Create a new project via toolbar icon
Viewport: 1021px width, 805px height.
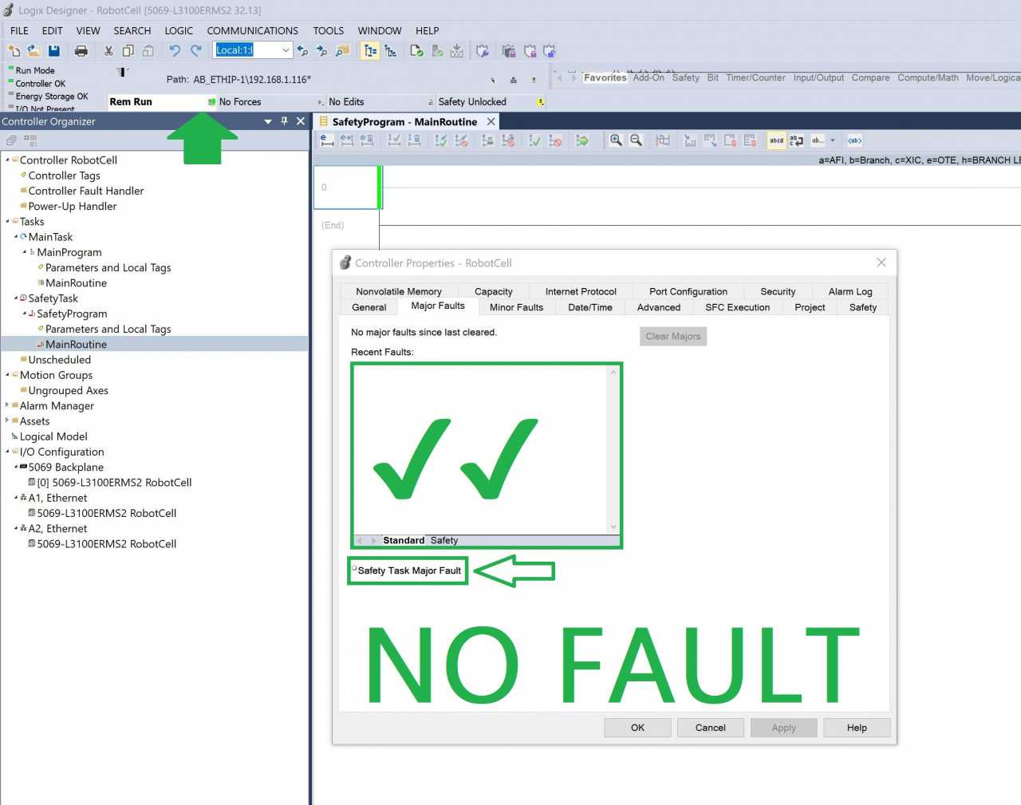[14, 50]
